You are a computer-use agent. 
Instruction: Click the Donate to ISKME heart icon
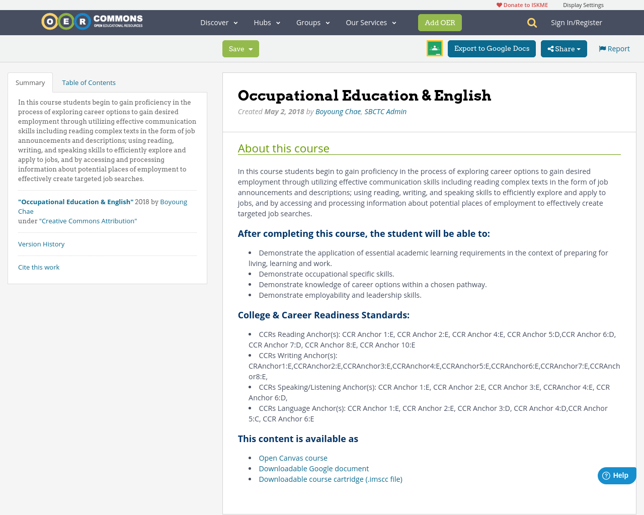(499, 5)
